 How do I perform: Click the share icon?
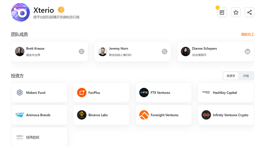pos(249,12)
